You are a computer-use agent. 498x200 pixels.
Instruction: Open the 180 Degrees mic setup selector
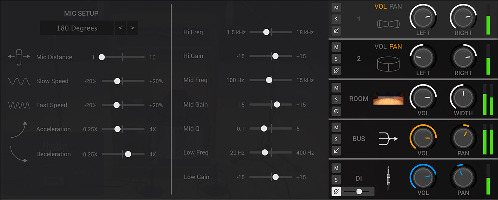tap(77, 28)
